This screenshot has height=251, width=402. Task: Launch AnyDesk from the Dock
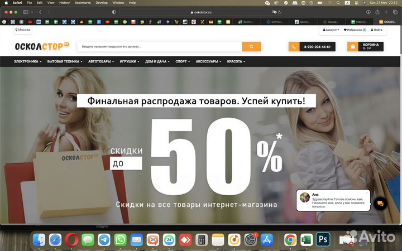tap(185, 240)
